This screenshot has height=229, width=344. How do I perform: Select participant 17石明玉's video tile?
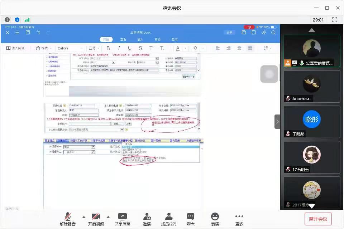[x=311, y=157]
